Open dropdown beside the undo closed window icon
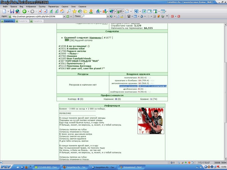 140,11
